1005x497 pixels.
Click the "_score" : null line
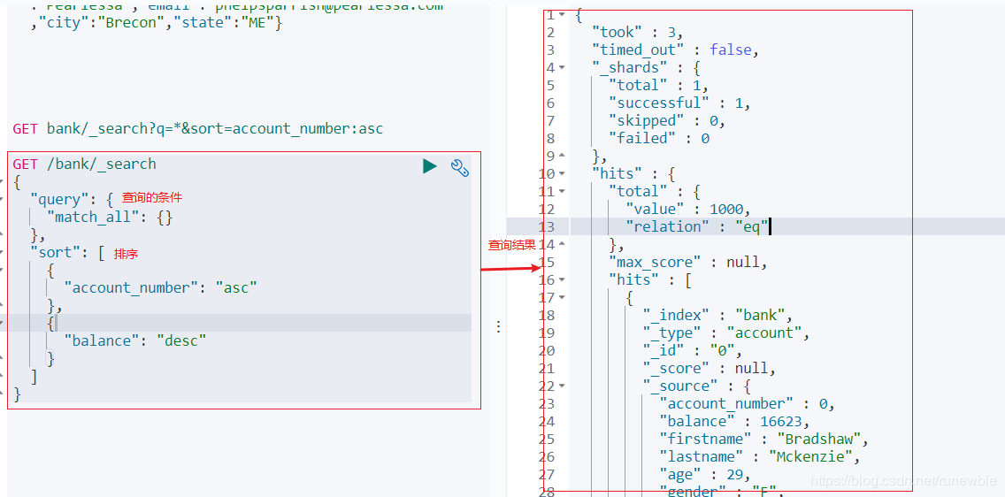(709, 368)
